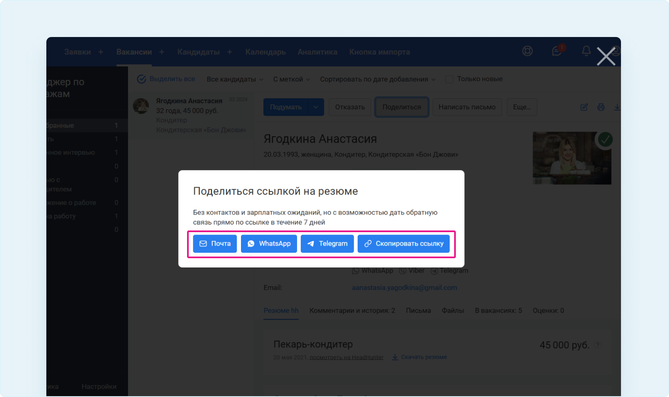Switch to Письма tab
Screen dimensions: 669x397
[418, 310]
